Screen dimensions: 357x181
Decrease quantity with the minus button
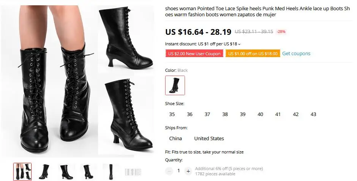(169, 171)
